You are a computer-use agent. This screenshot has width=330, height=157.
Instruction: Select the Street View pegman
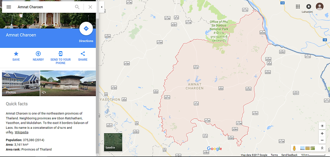[294, 148]
